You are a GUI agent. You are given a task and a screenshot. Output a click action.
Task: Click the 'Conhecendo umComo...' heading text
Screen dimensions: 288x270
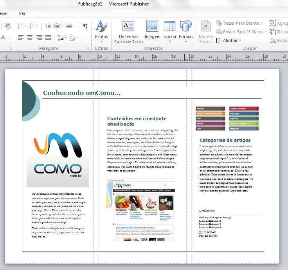(x=81, y=93)
